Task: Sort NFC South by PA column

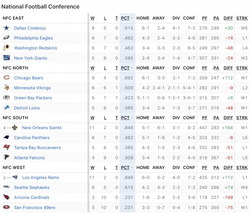Action: (216, 118)
